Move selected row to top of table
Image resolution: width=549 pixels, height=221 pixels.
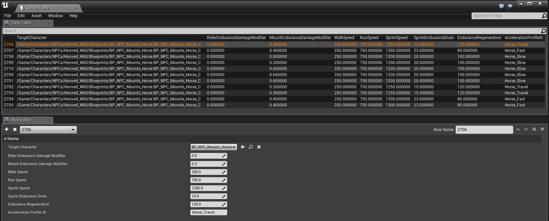(534, 130)
